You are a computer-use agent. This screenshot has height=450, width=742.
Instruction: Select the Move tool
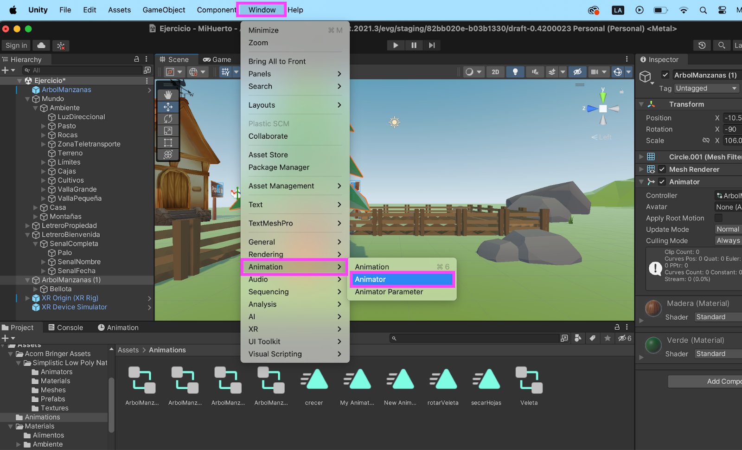(168, 107)
